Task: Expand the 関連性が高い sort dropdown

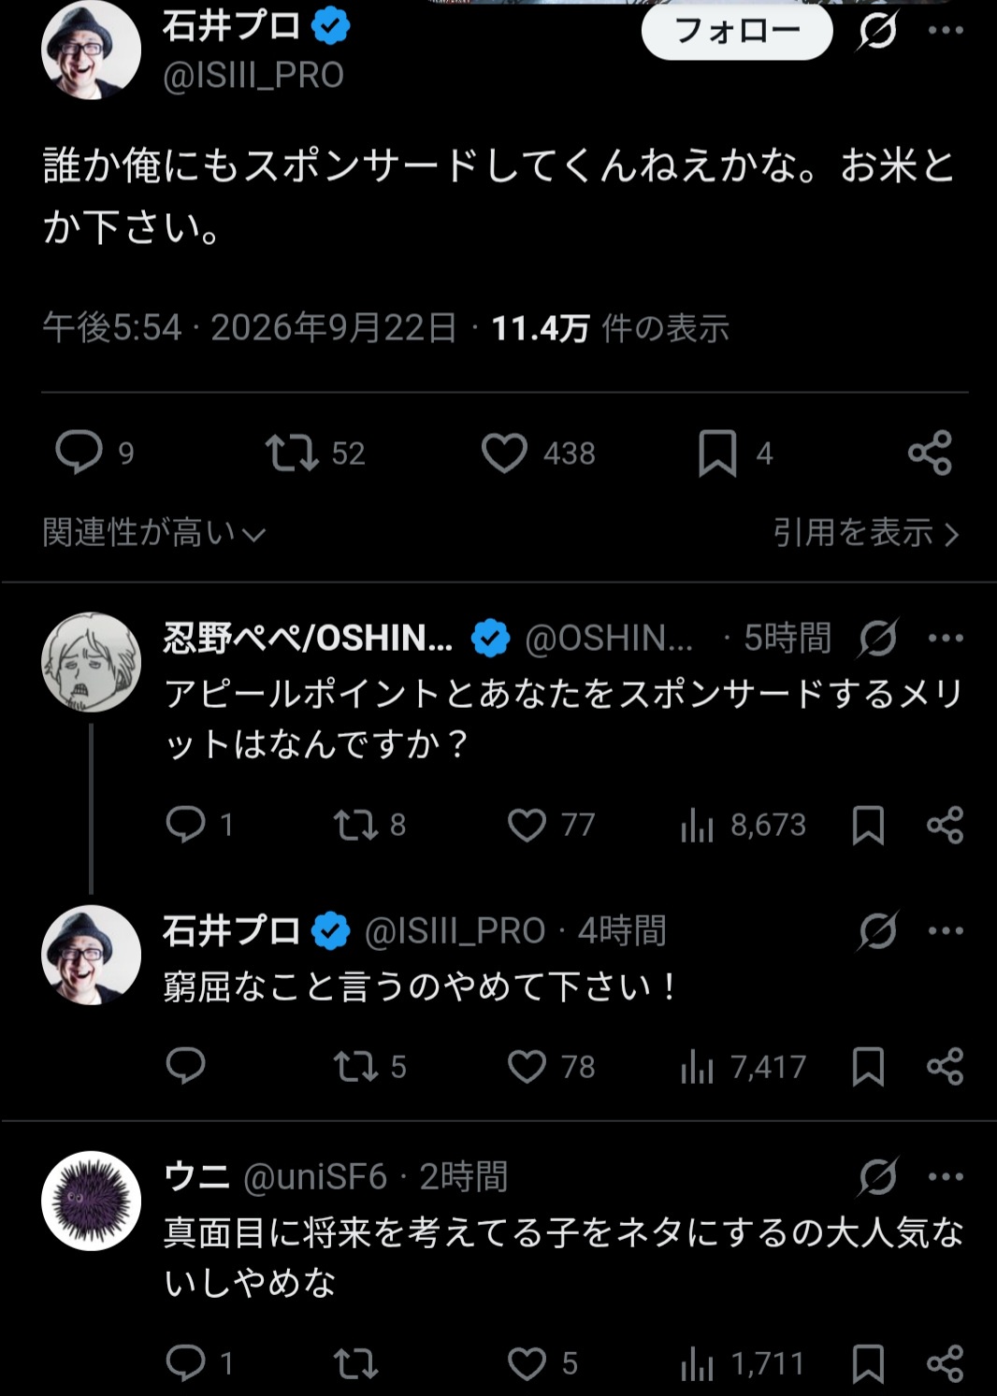Action: 154,532
